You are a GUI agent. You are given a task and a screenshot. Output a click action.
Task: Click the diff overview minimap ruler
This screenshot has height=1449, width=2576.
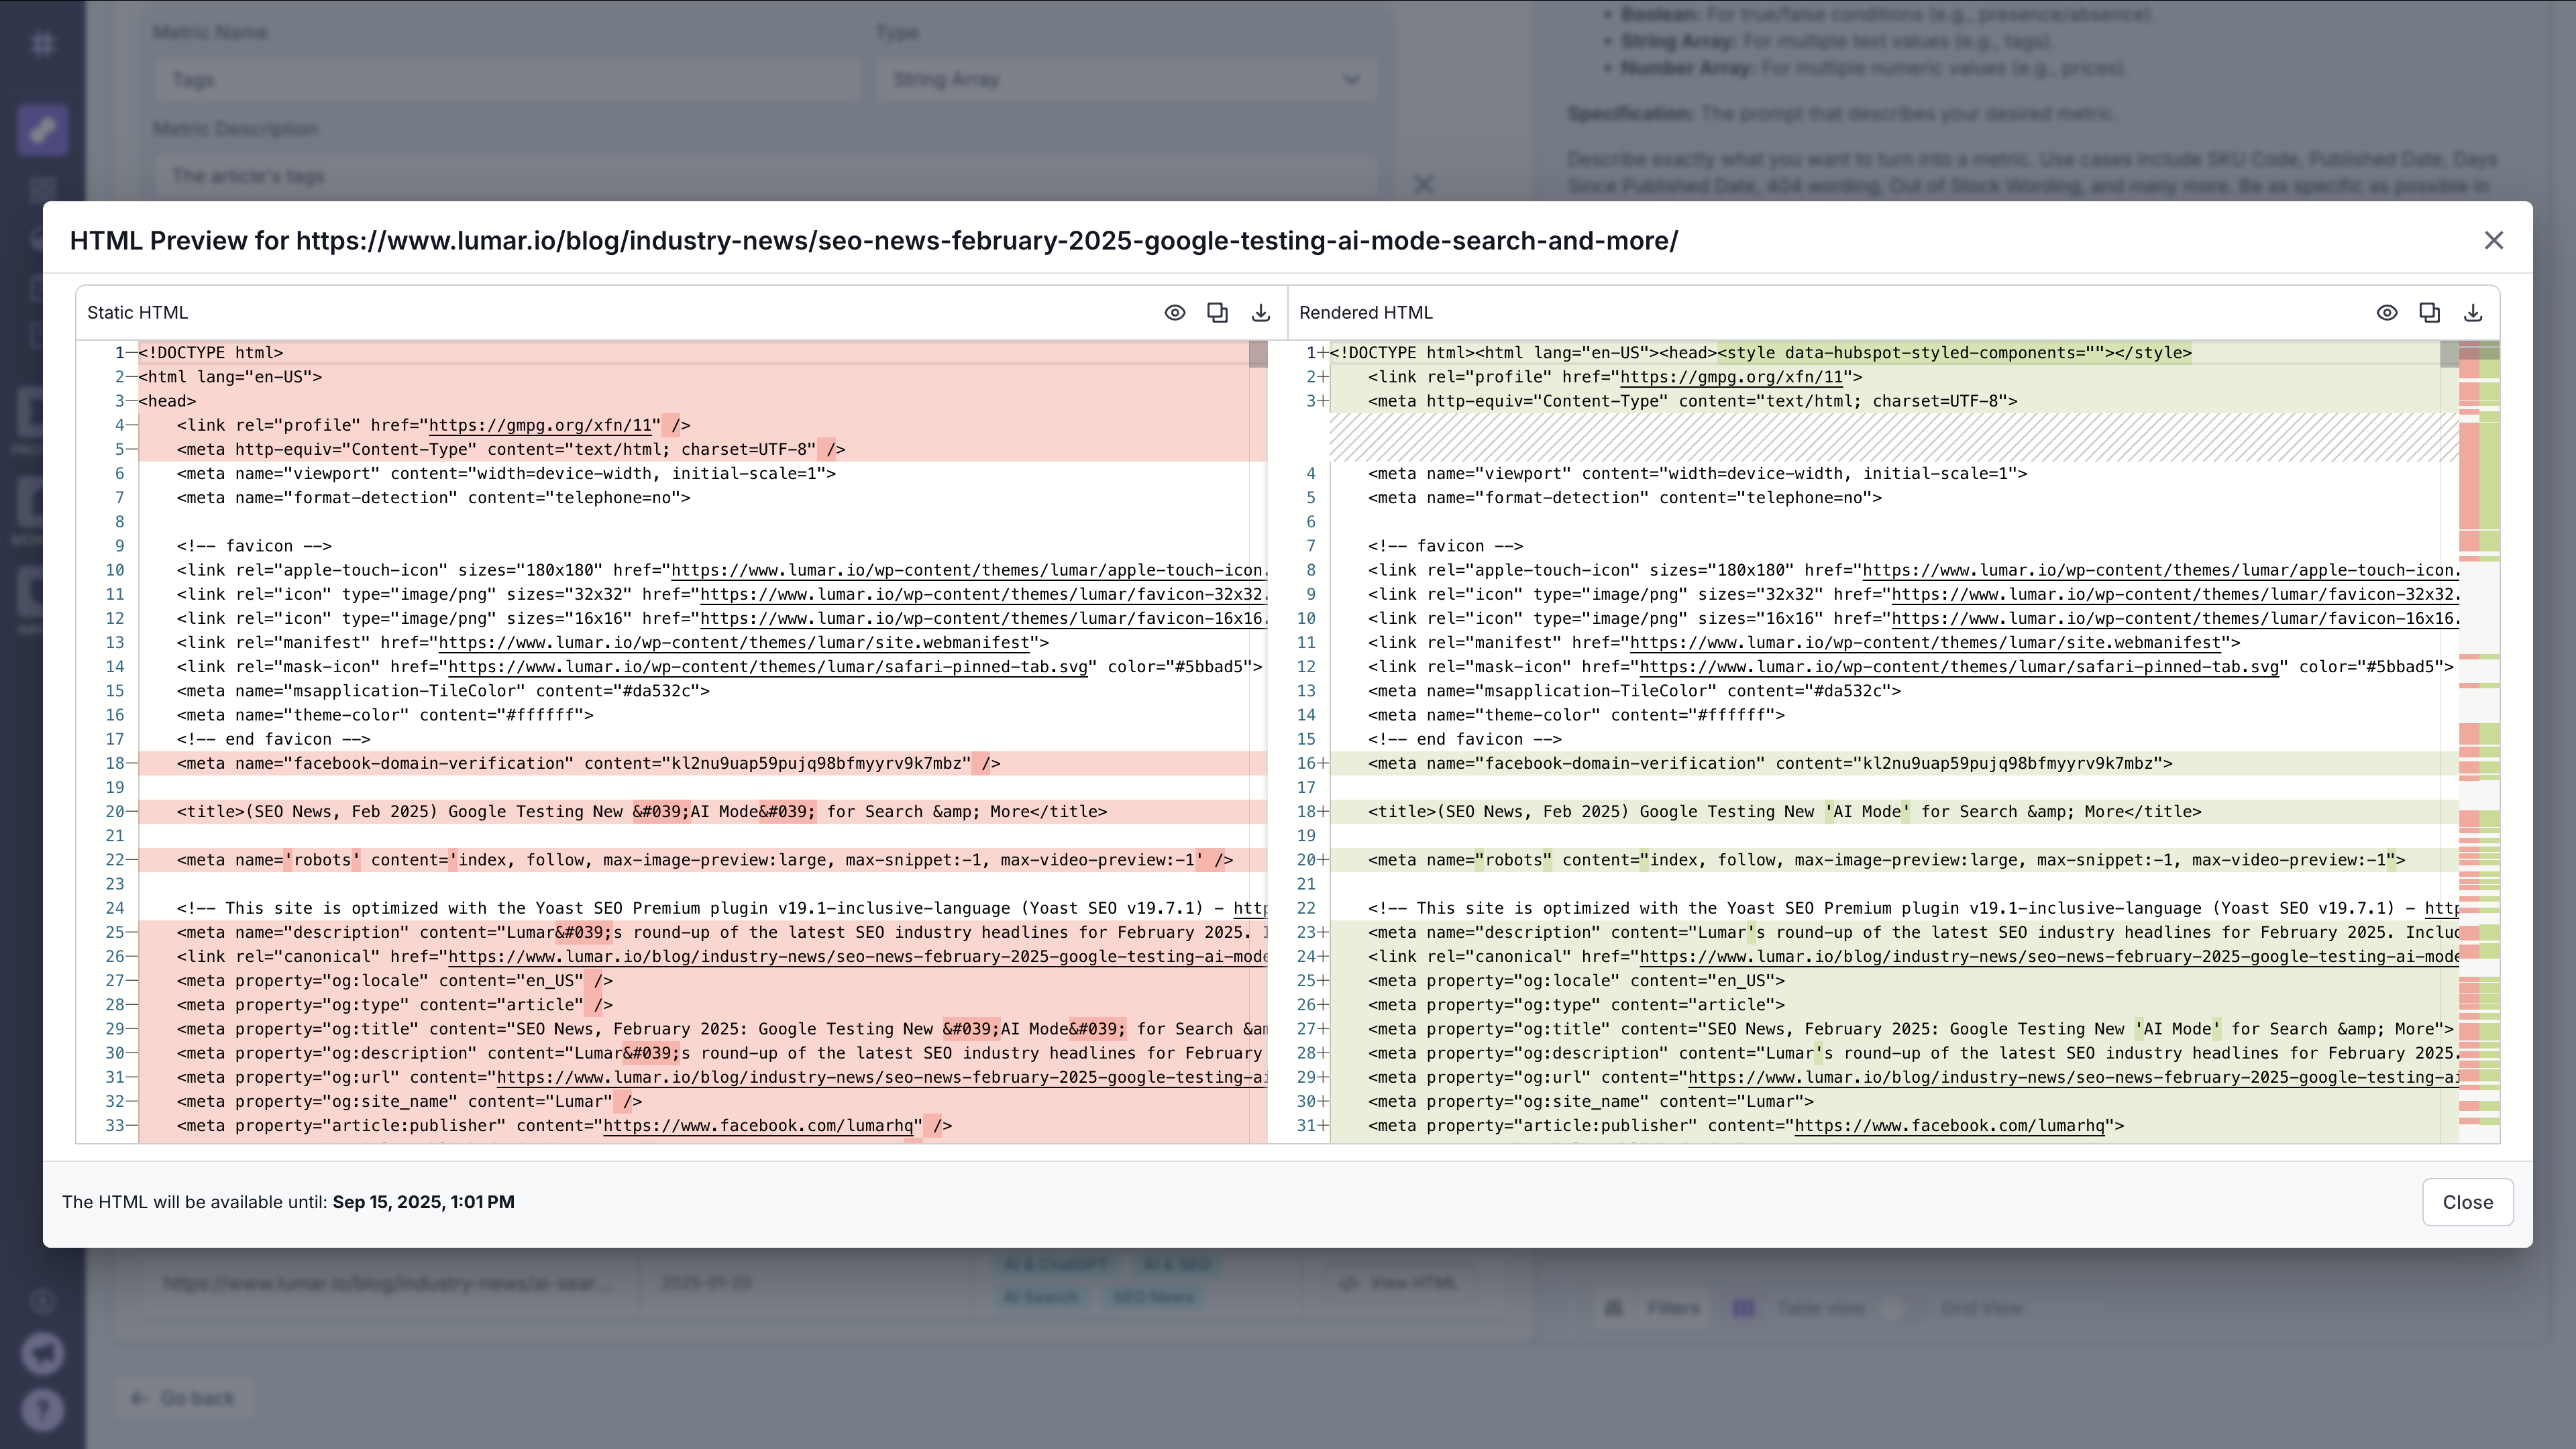[x=2479, y=742]
